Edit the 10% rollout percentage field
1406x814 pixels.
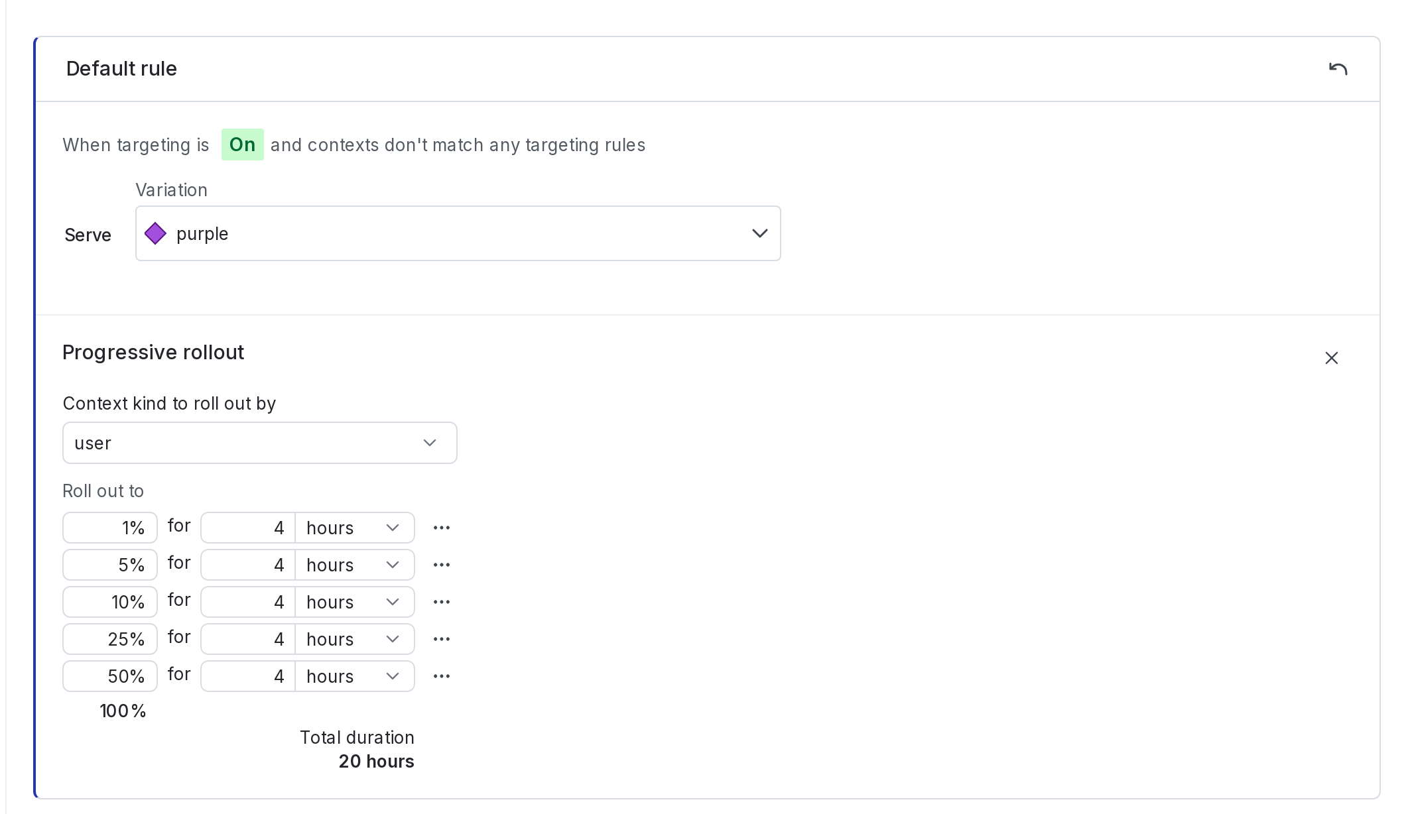click(x=110, y=602)
